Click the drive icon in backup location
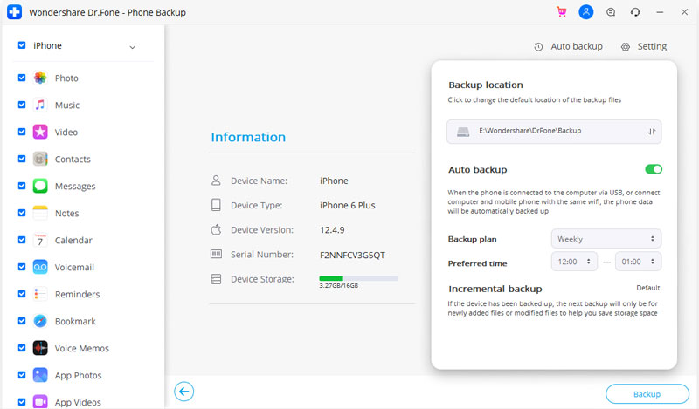699x409 pixels. coord(463,132)
